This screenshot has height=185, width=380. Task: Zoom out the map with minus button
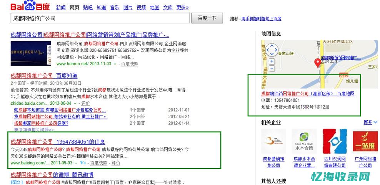(x=272, y=68)
